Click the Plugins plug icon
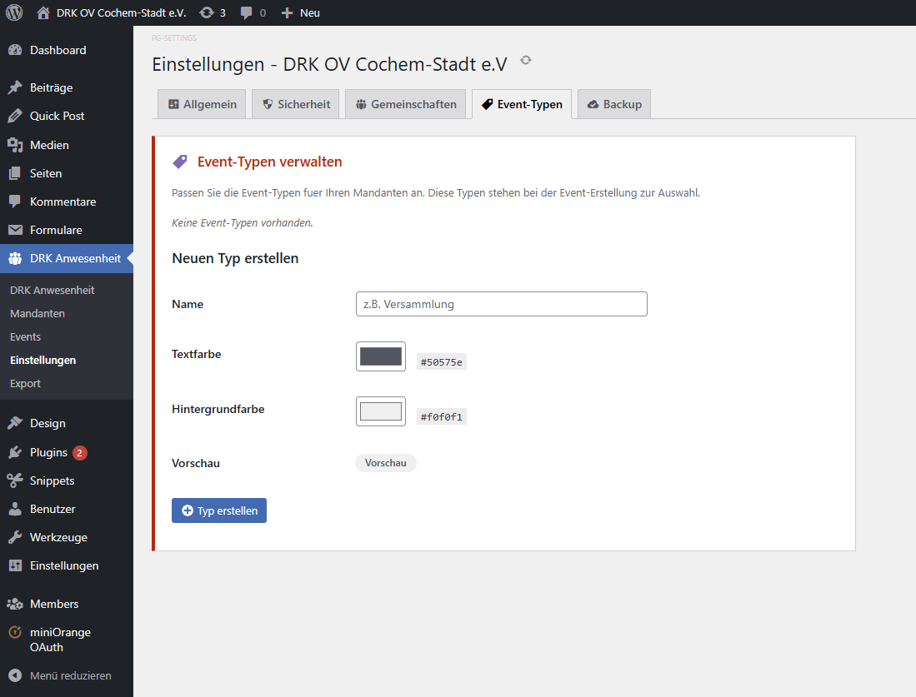This screenshot has height=697, width=916. click(15, 452)
